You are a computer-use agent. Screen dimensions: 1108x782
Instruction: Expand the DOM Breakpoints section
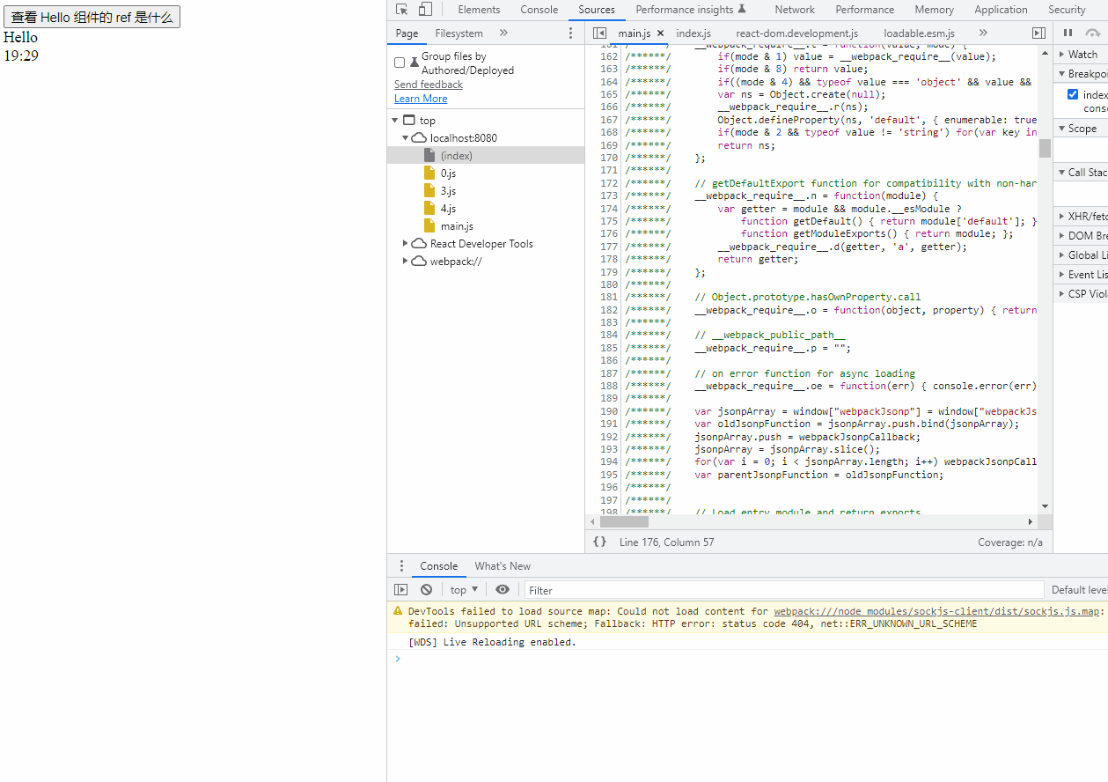tap(1081, 236)
